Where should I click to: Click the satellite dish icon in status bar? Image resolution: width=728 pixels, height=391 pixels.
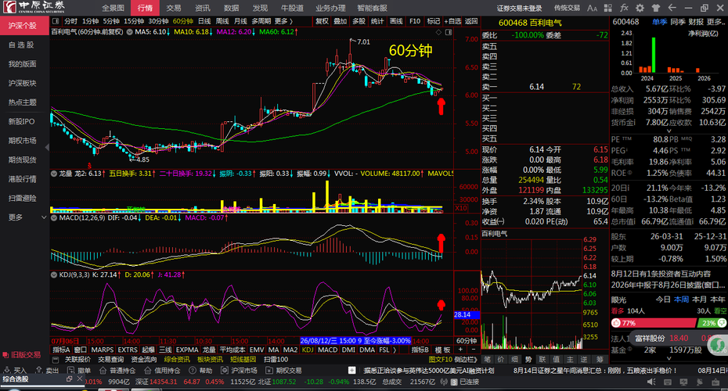pos(700,382)
